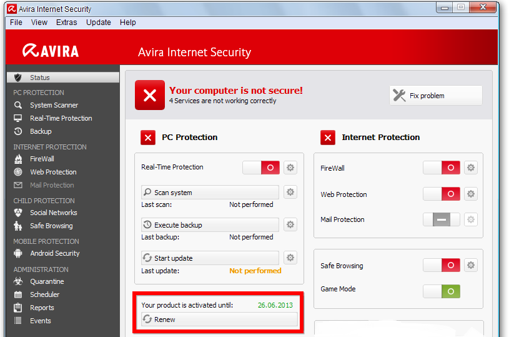Open the Help menu

[127, 23]
